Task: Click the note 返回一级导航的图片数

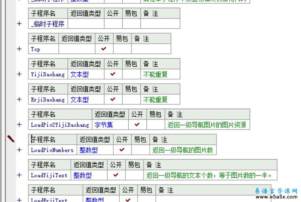Action: click(x=182, y=150)
